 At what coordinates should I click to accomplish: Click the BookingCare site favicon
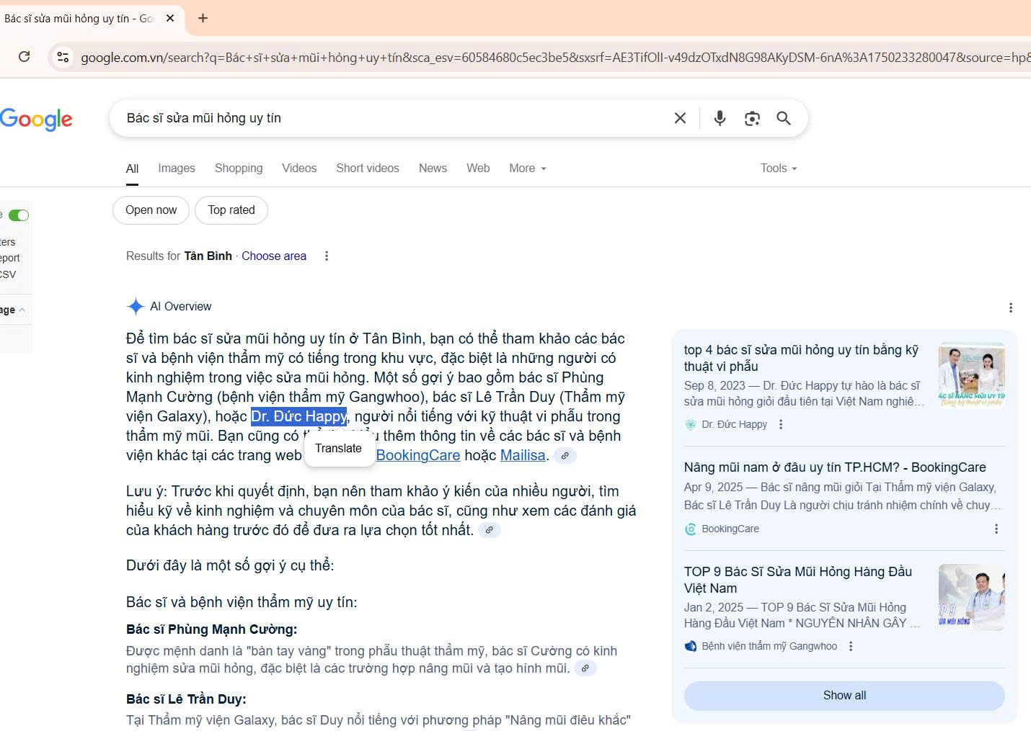pos(690,529)
